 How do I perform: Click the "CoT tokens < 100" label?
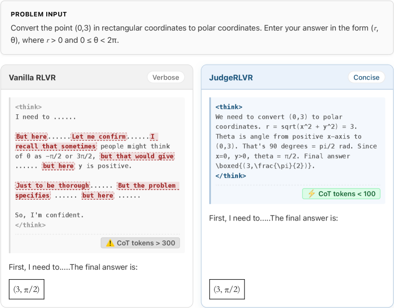[347, 194]
